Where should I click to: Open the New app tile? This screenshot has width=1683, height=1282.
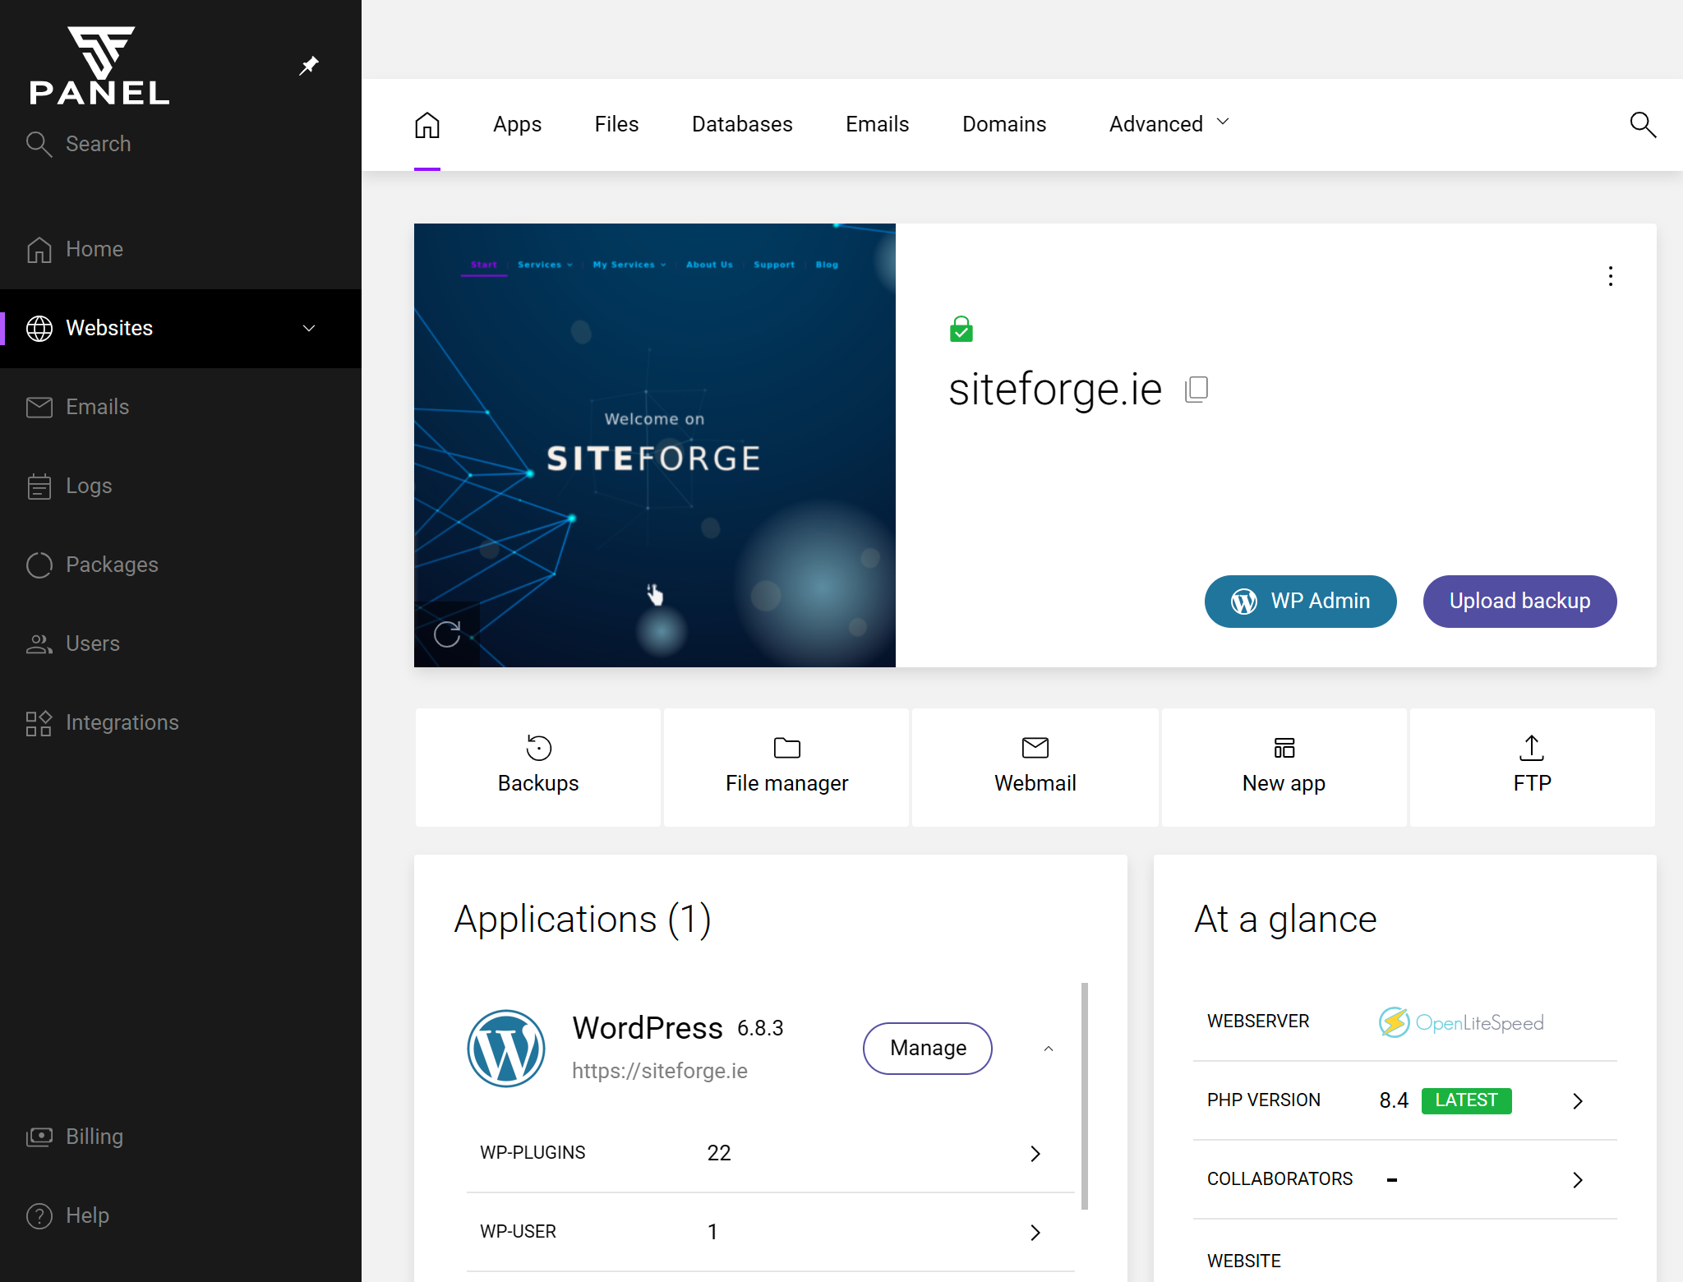tap(1284, 767)
